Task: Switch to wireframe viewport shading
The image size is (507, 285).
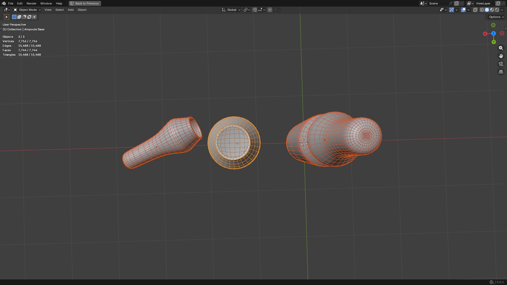Action: 482,10
